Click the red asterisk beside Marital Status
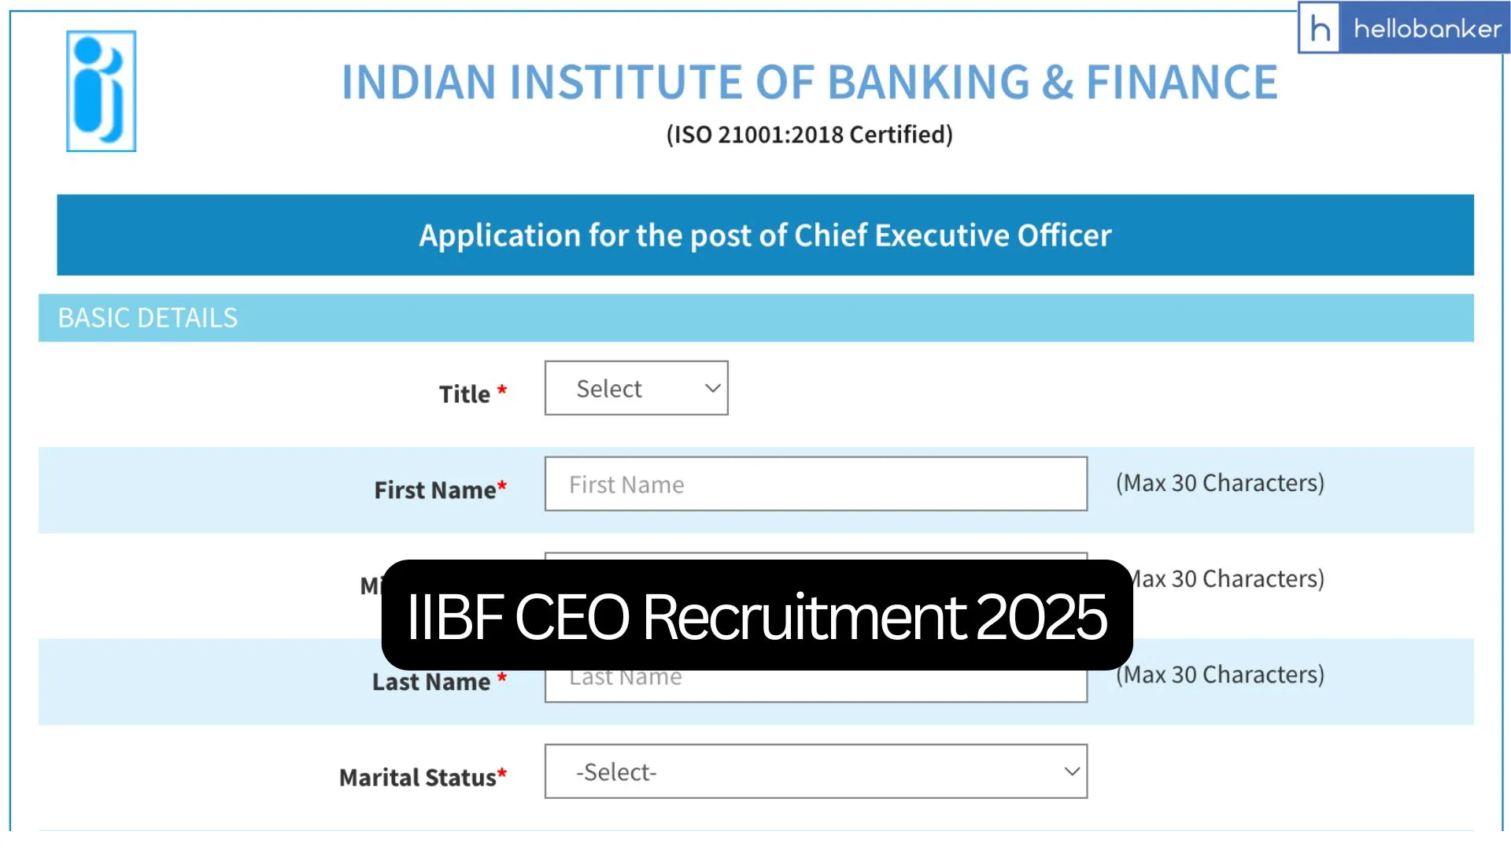The width and height of the screenshot is (1511, 850). (x=501, y=773)
